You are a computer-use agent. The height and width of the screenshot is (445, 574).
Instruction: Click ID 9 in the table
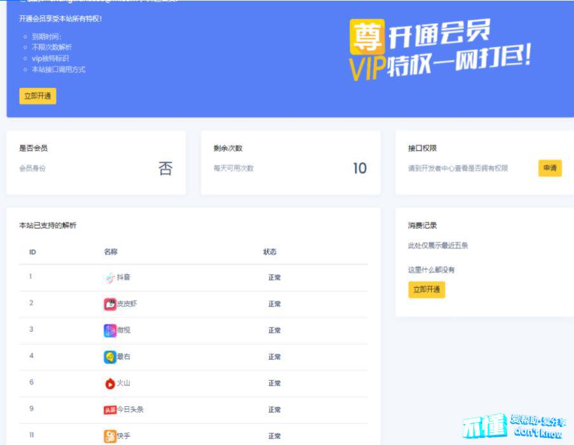[x=32, y=408]
